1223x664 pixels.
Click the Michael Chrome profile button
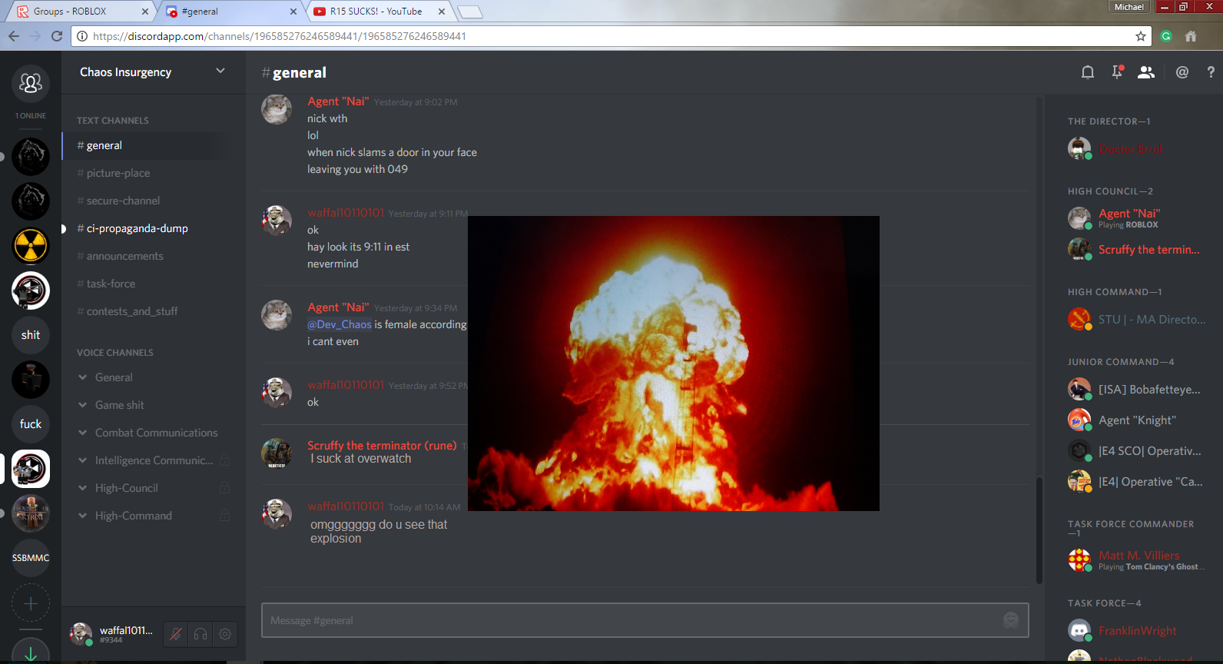click(1129, 7)
